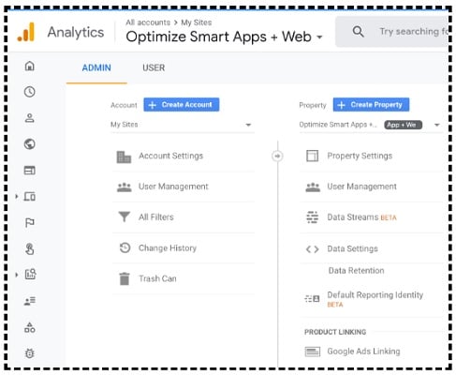Click the search magnifier icon
The width and height of the screenshot is (456, 375).
click(x=358, y=32)
